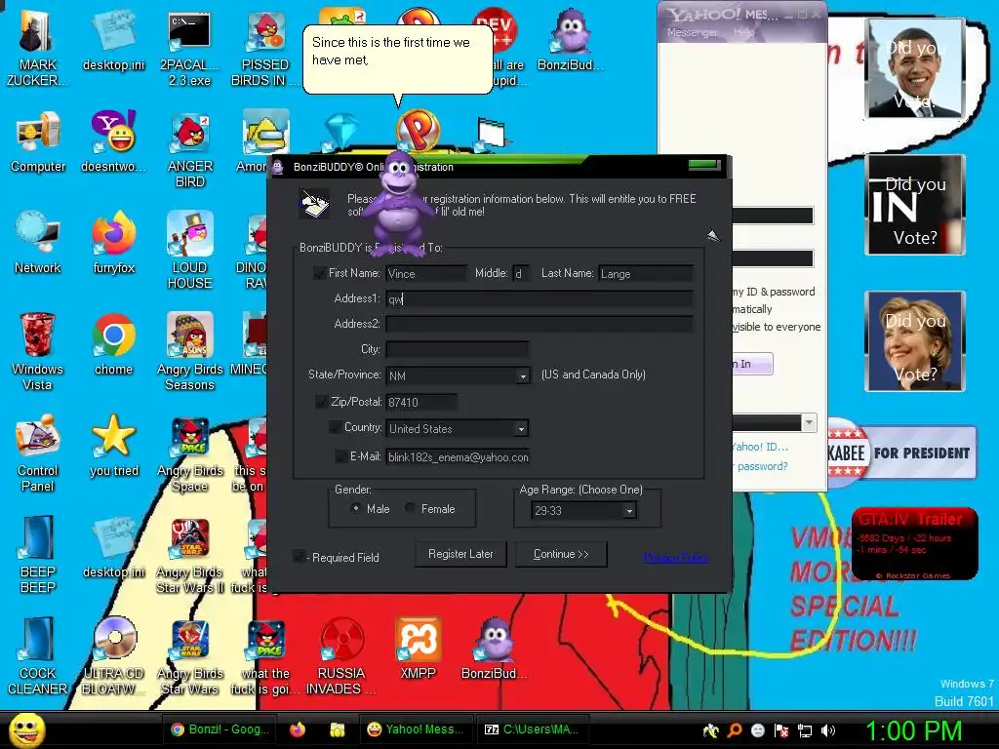Open Angry Birds Space shortcut
The width and height of the screenshot is (999, 749).
coord(190,453)
